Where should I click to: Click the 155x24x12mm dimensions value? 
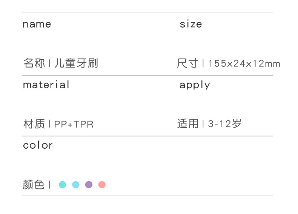(x=244, y=64)
